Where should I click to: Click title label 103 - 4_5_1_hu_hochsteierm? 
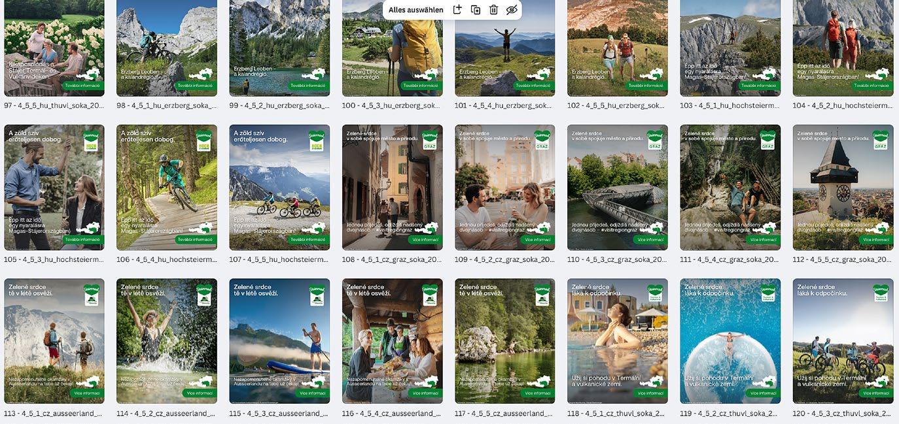(x=730, y=105)
